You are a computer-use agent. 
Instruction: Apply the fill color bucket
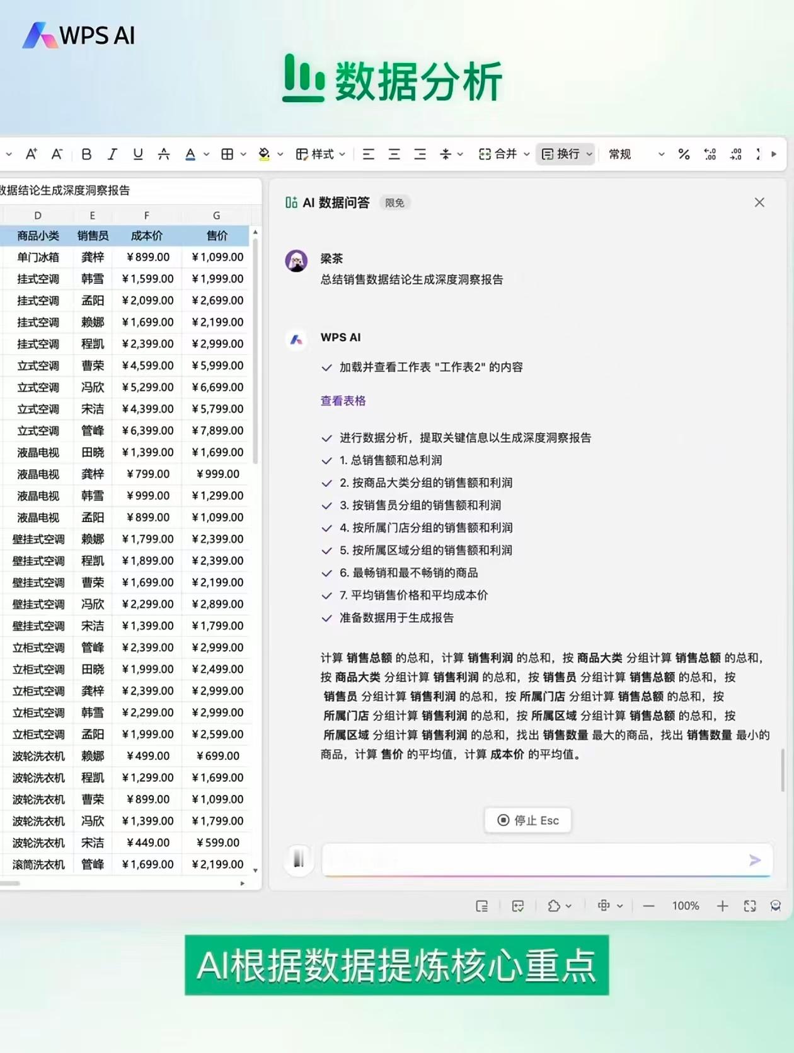(265, 154)
